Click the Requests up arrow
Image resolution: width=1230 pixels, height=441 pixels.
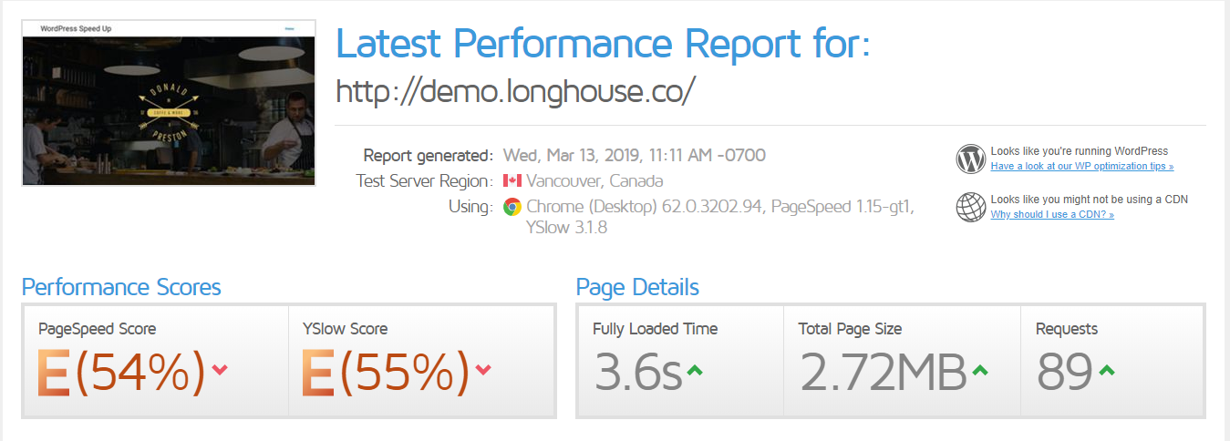click(x=1106, y=371)
